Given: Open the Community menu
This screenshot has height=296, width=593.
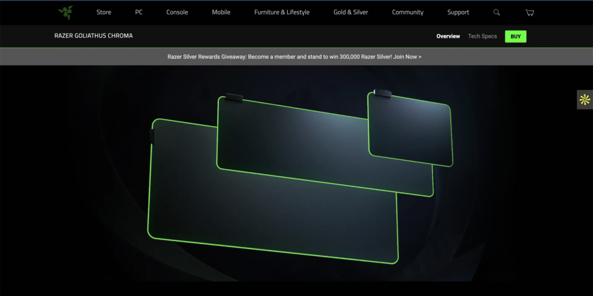Looking at the screenshot, I should pyautogui.click(x=408, y=12).
